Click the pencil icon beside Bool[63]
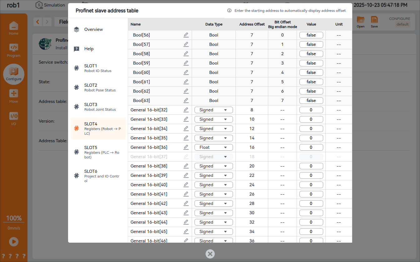 (x=186, y=100)
